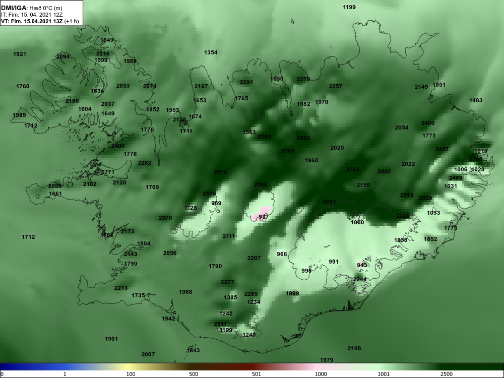Click the map value '2074'
This screenshot has height=378, width=504.
tap(150, 87)
